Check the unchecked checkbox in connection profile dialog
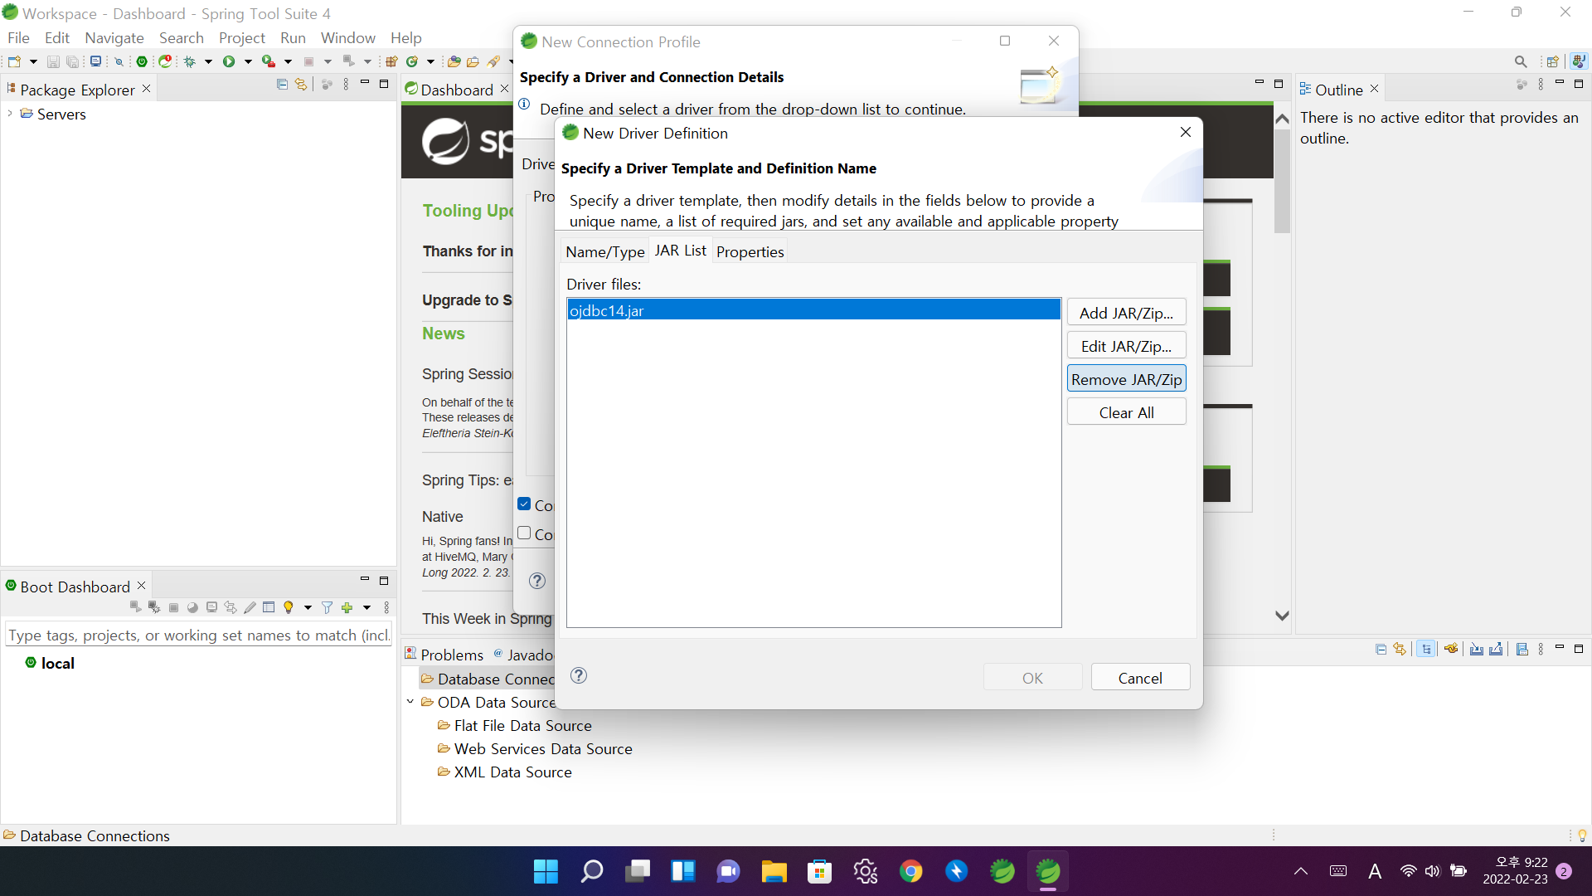This screenshot has height=896, width=1592. click(x=524, y=533)
